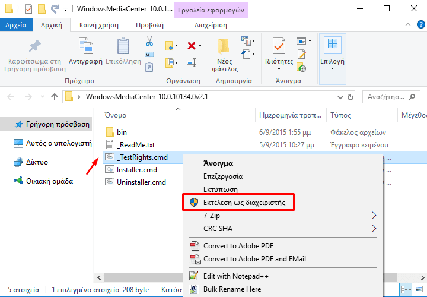The width and height of the screenshot is (427, 297).
Task: Collapse the ribbon with the chevron
Action: click(x=408, y=24)
